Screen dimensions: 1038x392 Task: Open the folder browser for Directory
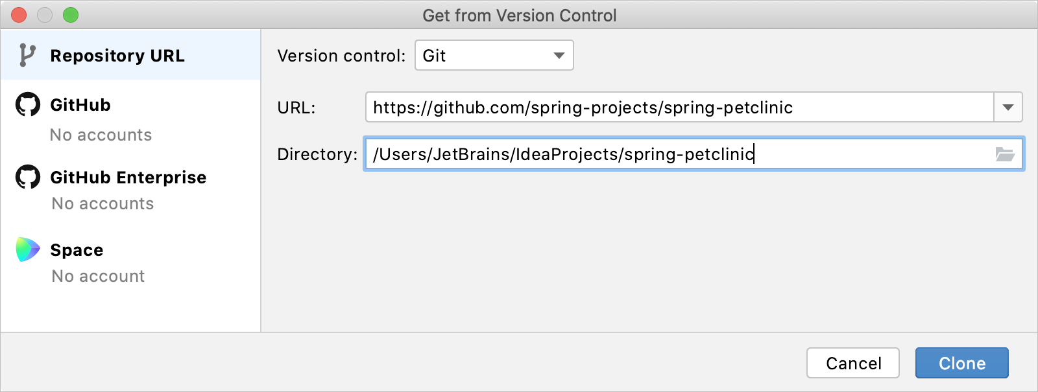1004,154
